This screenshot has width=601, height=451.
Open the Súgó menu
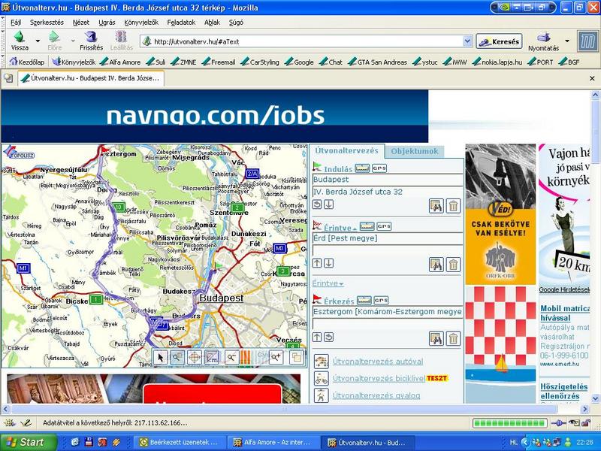pyautogui.click(x=236, y=23)
